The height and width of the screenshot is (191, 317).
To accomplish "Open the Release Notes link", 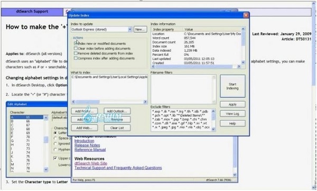I will click(87, 145).
